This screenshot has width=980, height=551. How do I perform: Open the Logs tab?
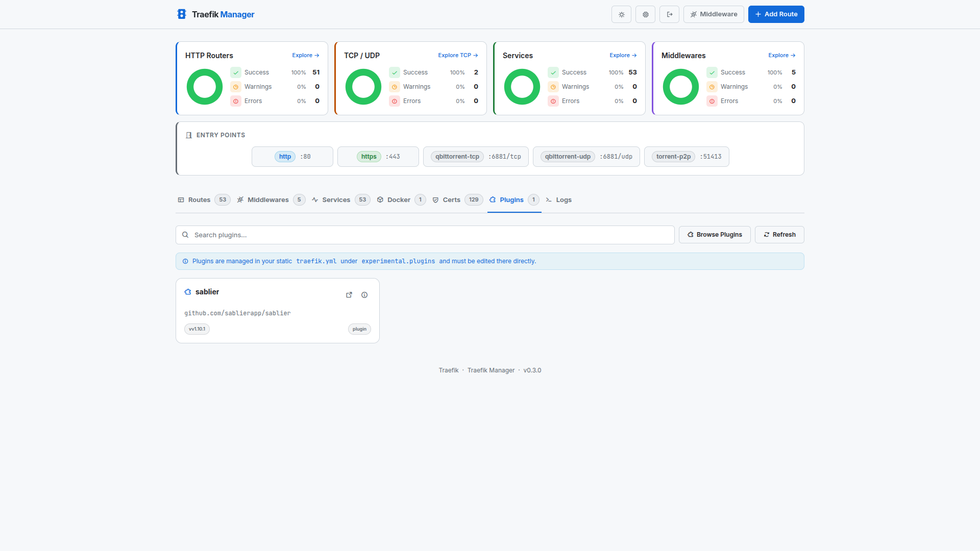563,199
